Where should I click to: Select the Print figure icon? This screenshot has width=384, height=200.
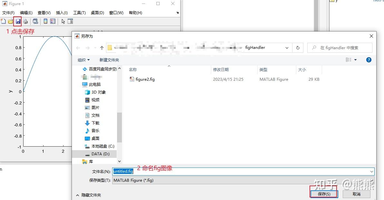pos(26,21)
